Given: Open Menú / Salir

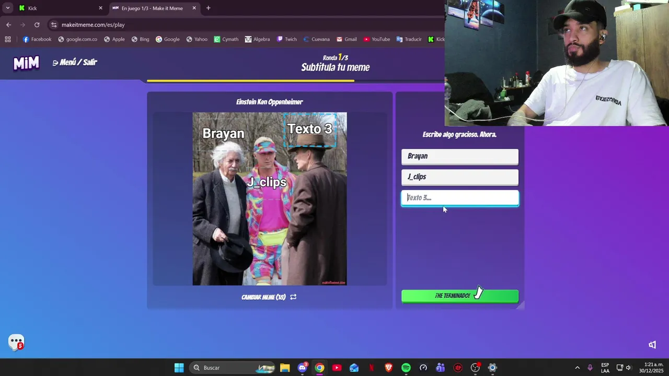Looking at the screenshot, I should click(x=75, y=62).
